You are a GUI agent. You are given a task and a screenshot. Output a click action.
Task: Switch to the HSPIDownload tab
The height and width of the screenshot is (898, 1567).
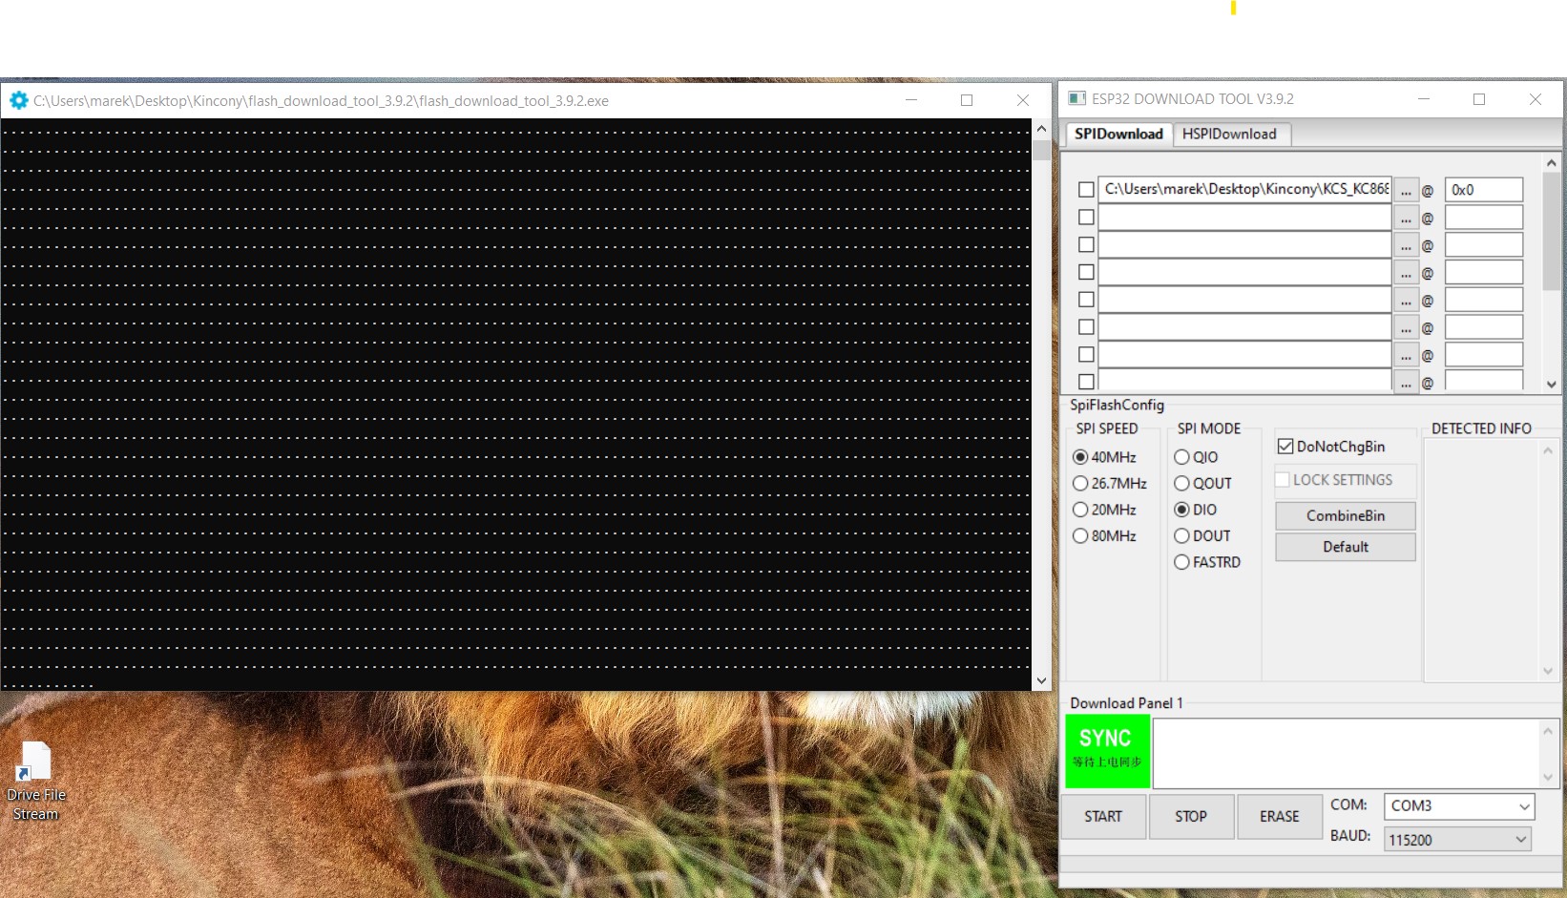click(1229, 135)
